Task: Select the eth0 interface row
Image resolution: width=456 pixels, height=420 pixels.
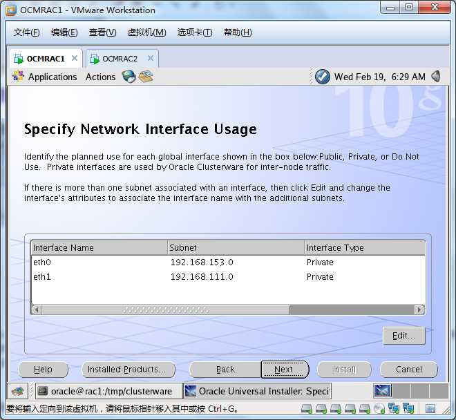Action: click(228, 262)
